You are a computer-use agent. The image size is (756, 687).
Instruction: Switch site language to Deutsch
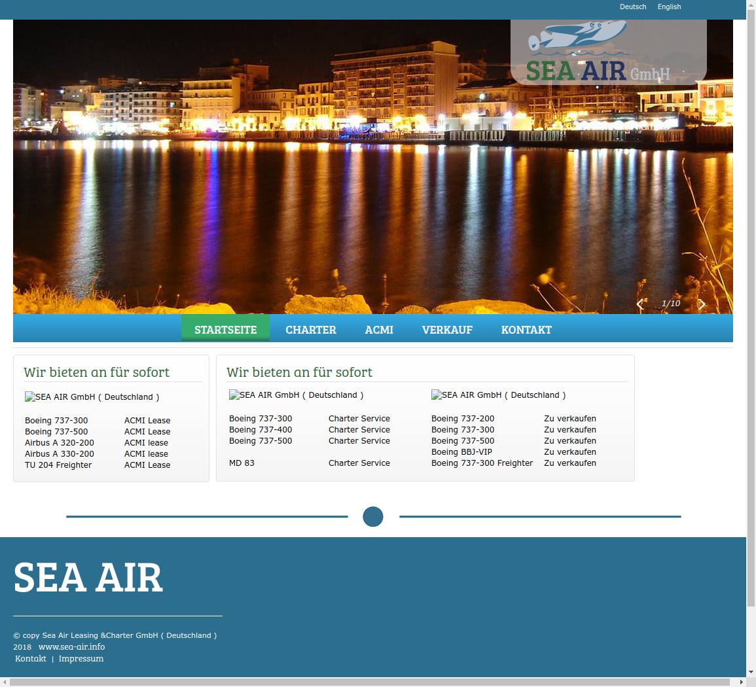632,7
